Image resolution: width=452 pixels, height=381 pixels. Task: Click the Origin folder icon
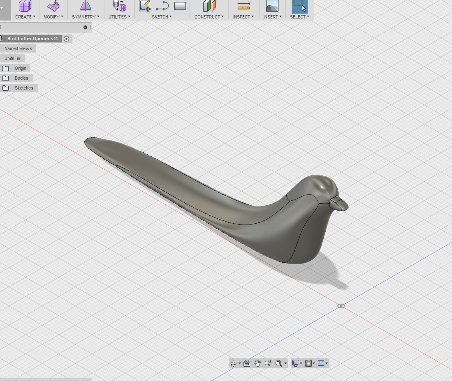tap(5, 68)
